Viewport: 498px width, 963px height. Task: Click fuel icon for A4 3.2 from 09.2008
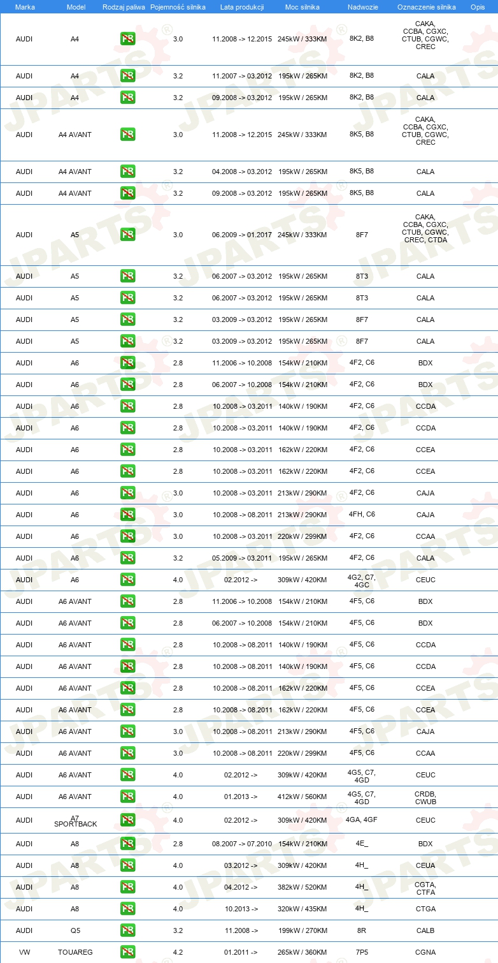pos(128,98)
